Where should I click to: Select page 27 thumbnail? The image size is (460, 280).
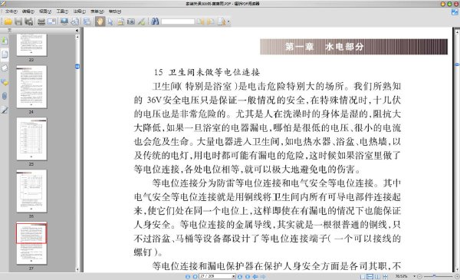(x=31, y=243)
